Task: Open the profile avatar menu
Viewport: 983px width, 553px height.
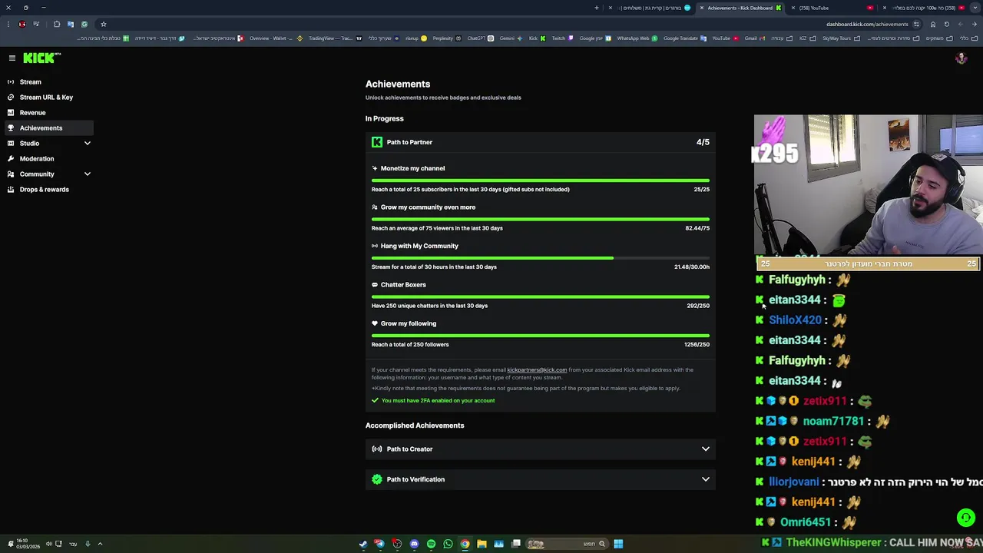Action: [x=961, y=58]
